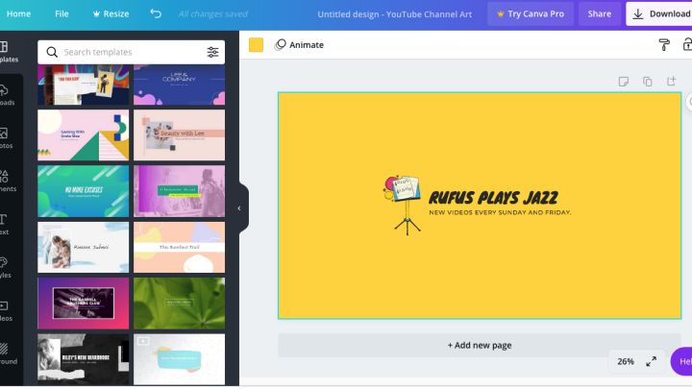Collapse the side panel with arrow handle
Viewport: 692px width, 389px height.
pos(239,208)
